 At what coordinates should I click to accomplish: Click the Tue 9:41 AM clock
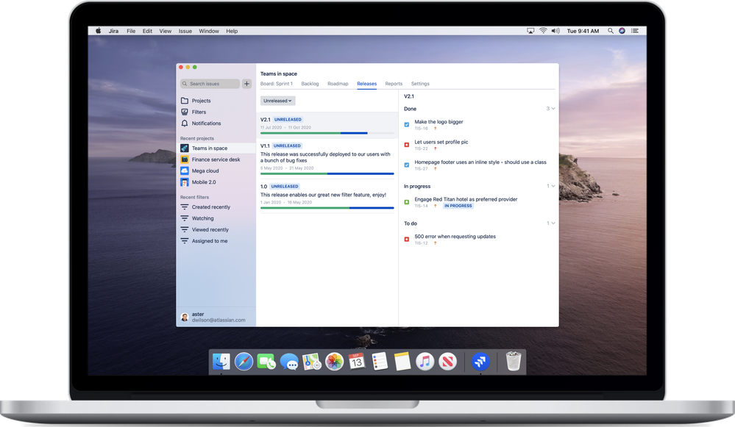[583, 31]
